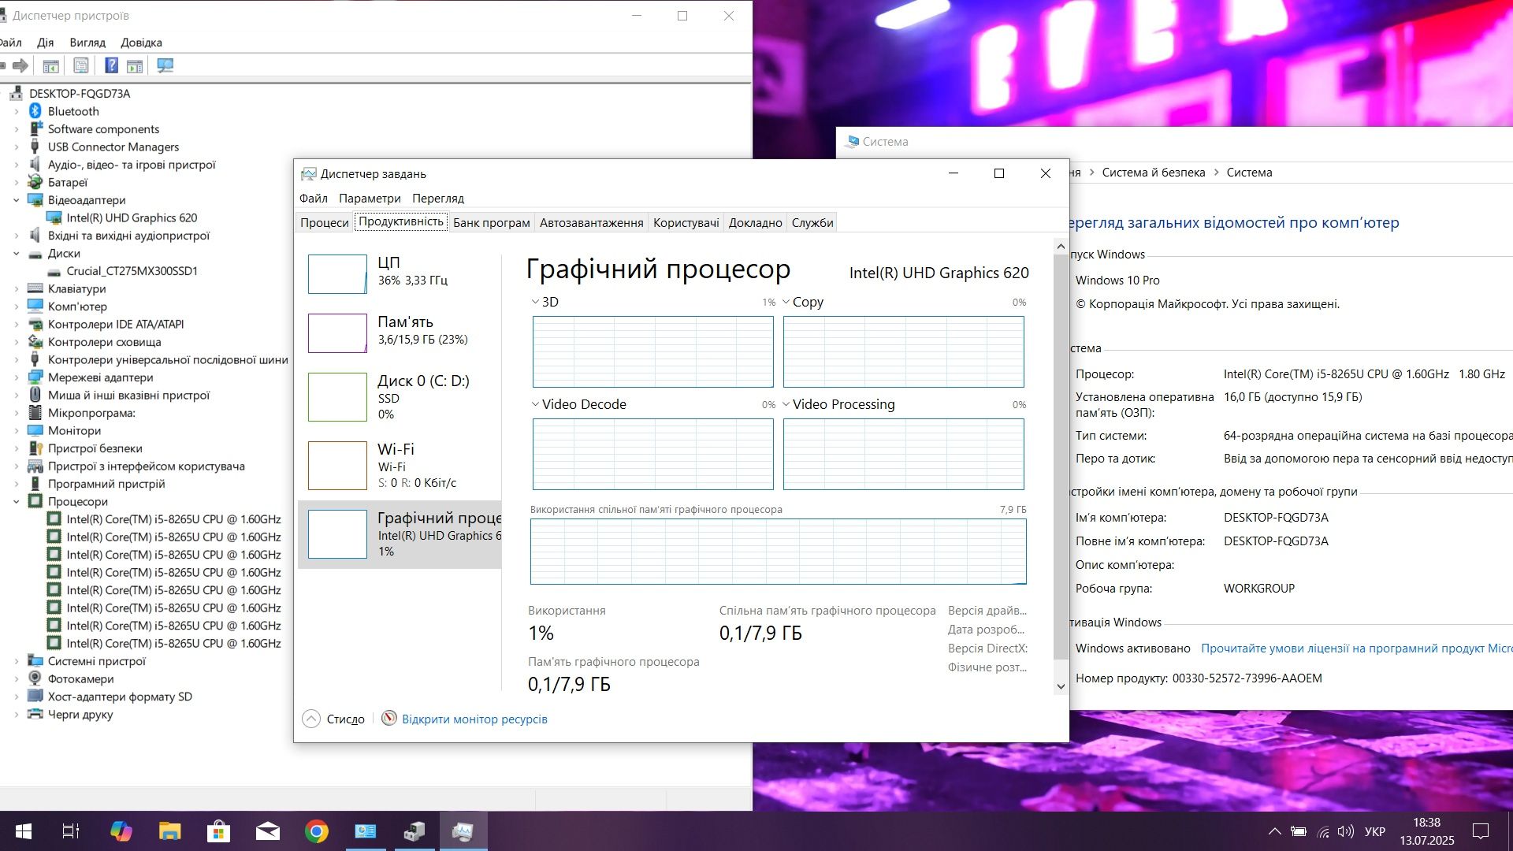Select the Пам'ять performance panel
The height and width of the screenshot is (851, 1513).
click(400, 333)
